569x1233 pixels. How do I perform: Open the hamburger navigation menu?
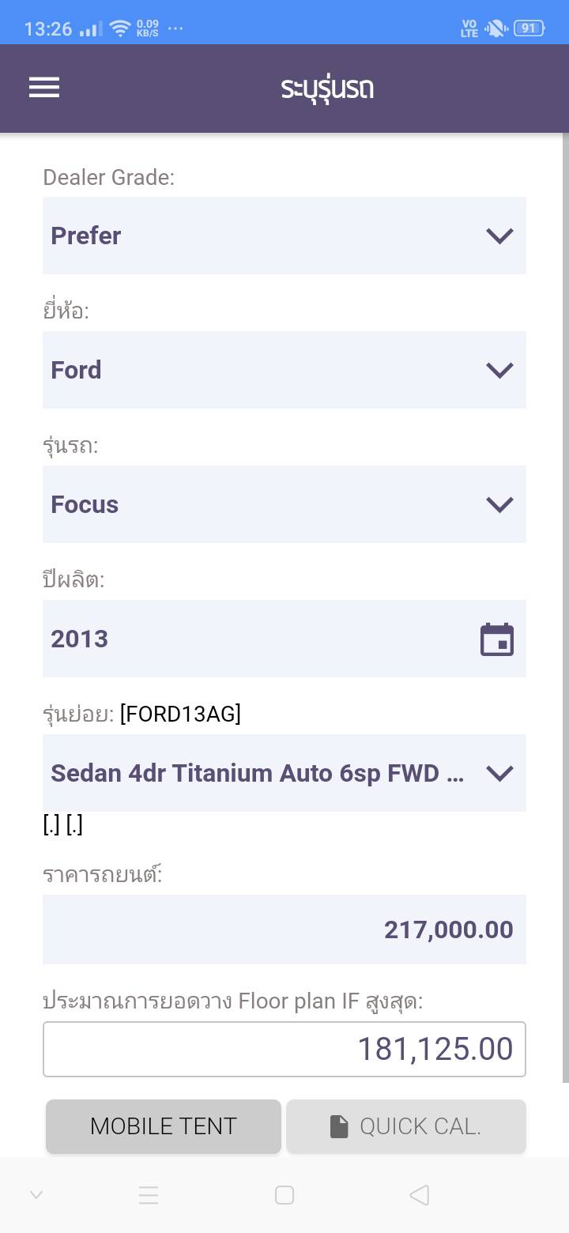[x=44, y=88]
